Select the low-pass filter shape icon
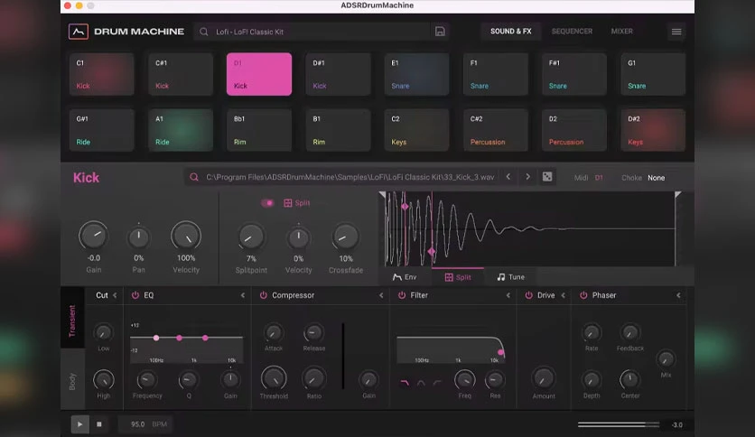Screen dimensions: 755x437 pos(405,383)
